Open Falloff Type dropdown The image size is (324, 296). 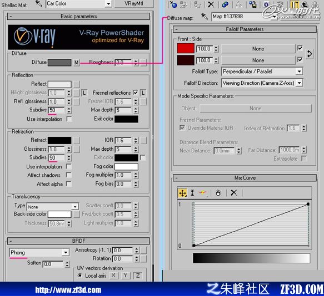click(x=299, y=72)
